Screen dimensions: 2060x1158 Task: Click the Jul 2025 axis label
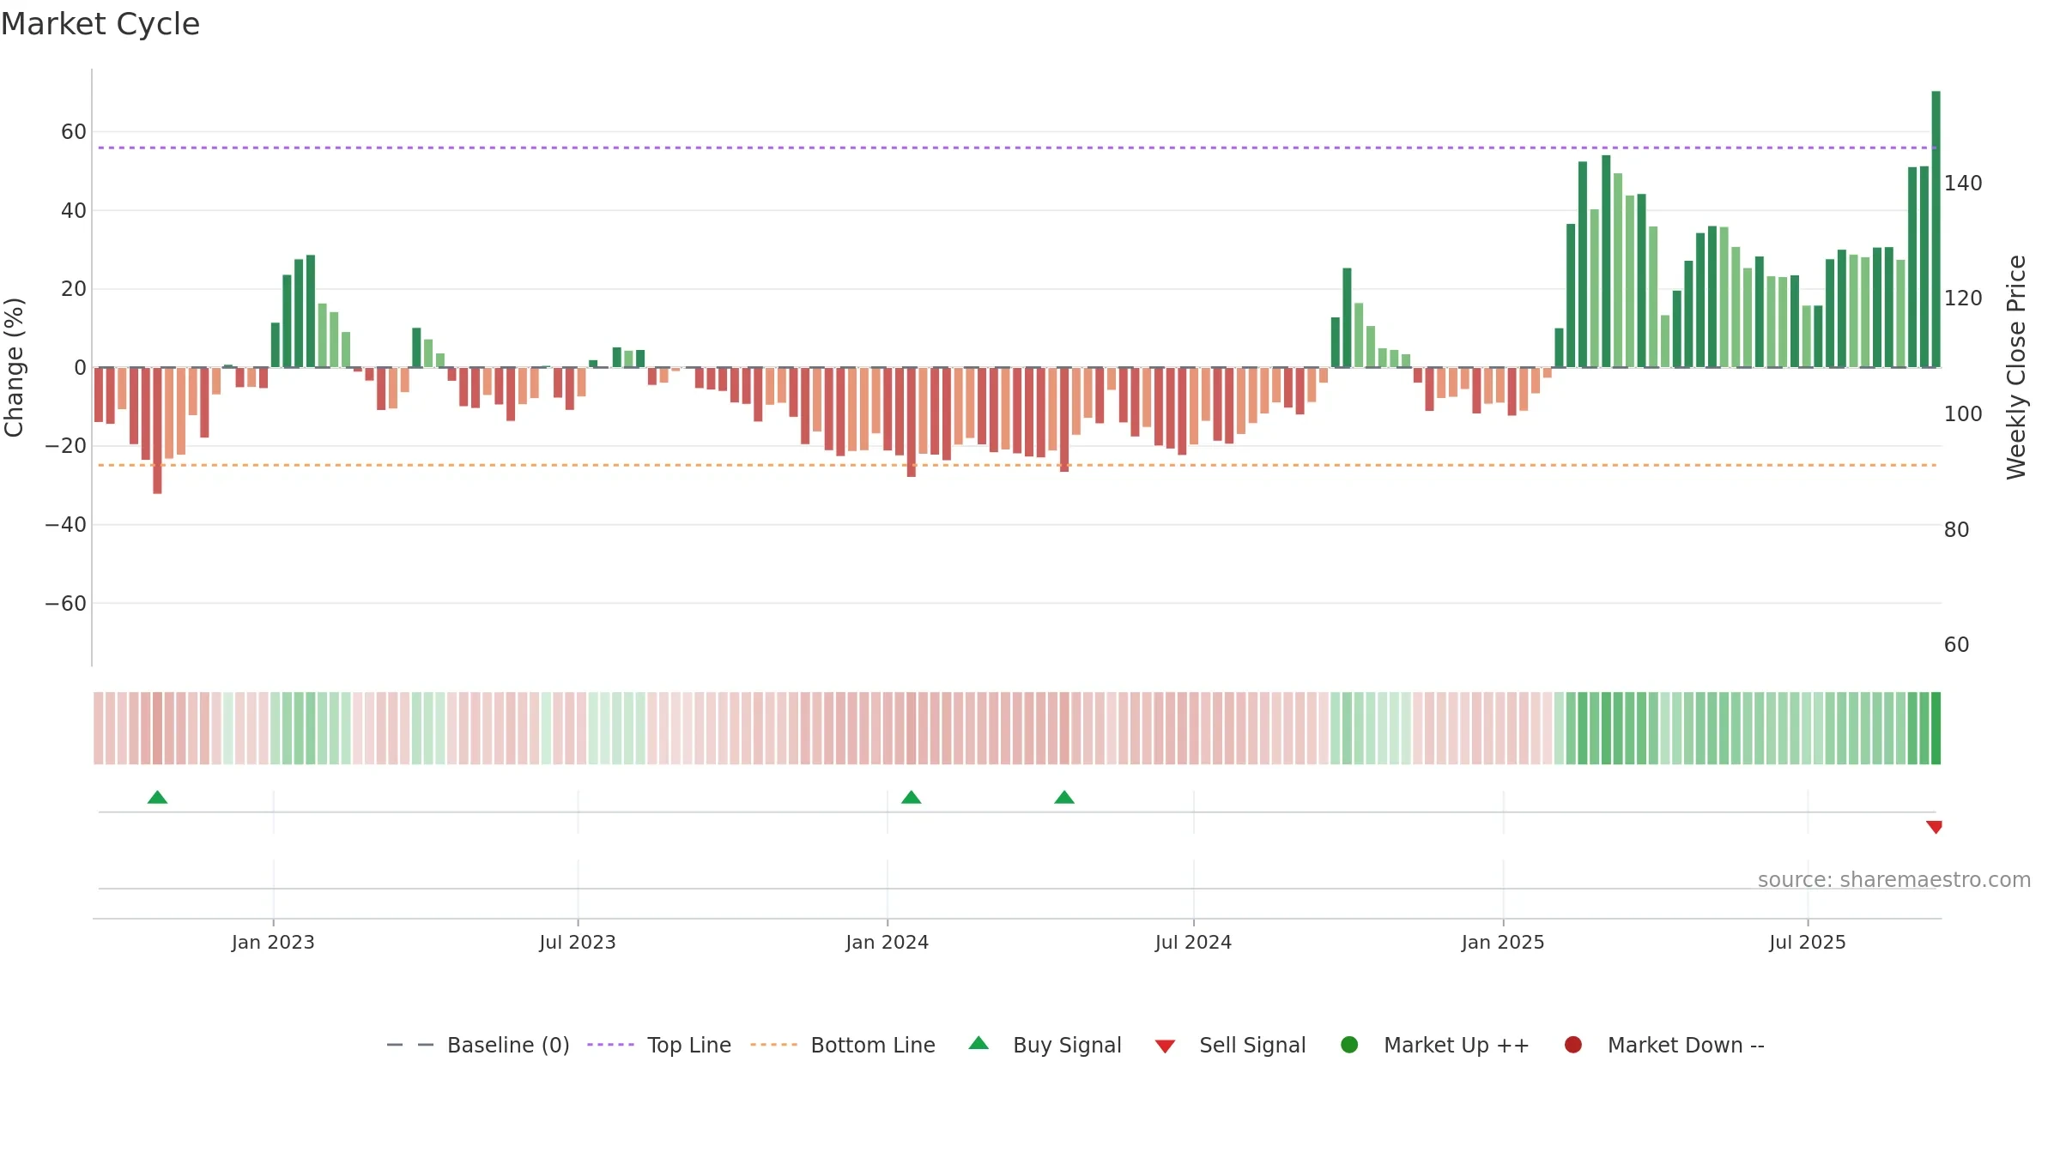pyautogui.click(x=1808, y=943)
